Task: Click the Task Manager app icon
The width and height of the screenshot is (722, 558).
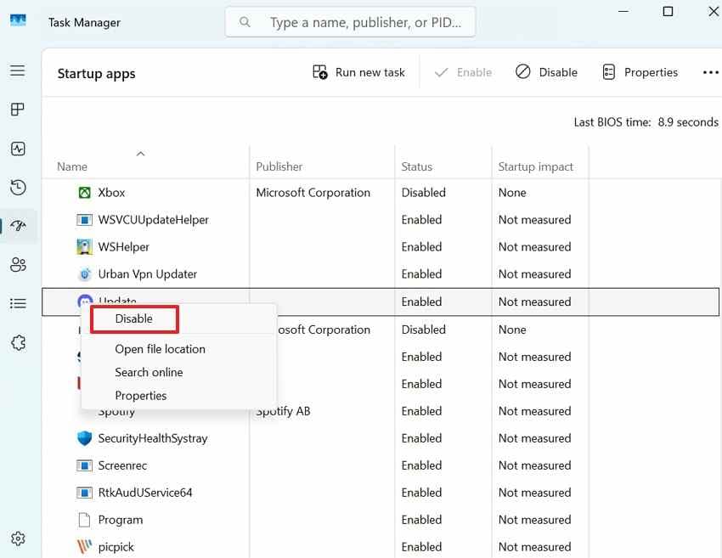Action: (18, 20)
